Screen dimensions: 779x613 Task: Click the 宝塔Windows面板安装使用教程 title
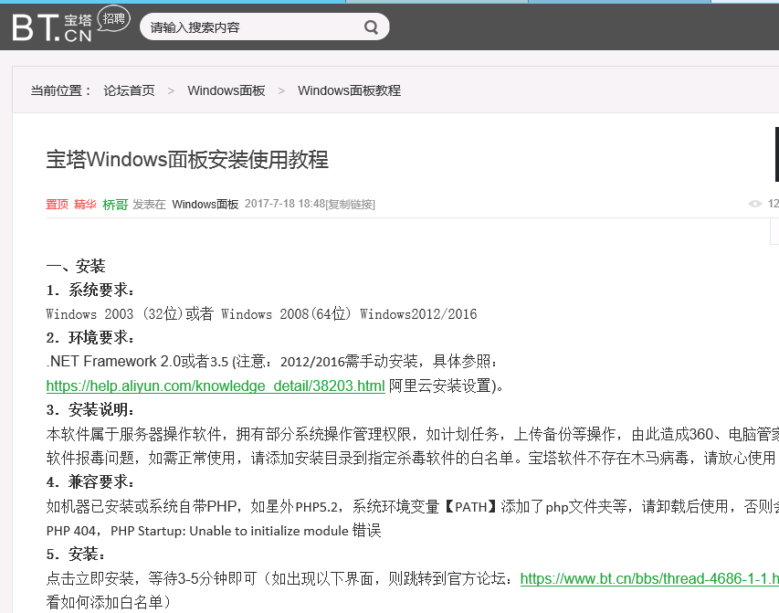187,160
